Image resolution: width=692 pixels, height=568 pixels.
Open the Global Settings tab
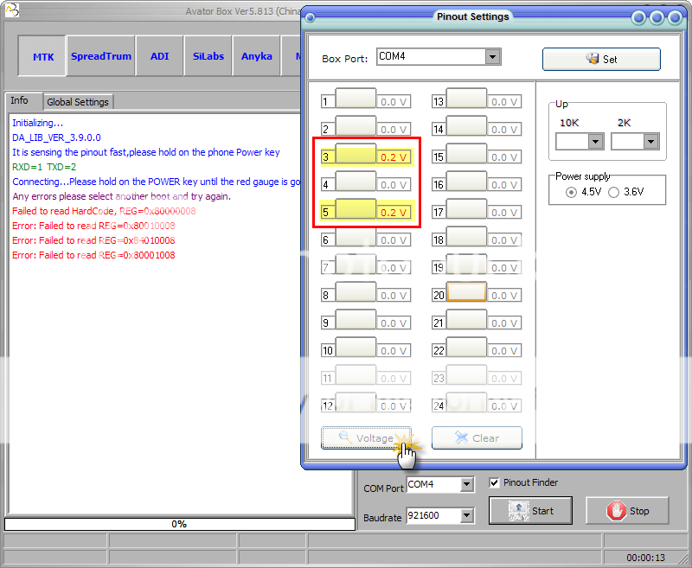[78, 102]
